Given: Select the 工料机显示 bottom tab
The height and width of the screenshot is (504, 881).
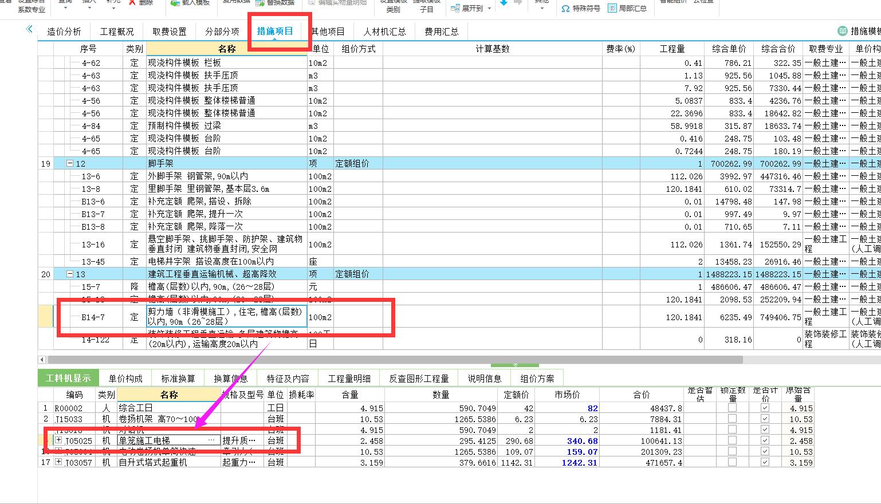Looking at the screenshot, I should (x=68, y=378).
